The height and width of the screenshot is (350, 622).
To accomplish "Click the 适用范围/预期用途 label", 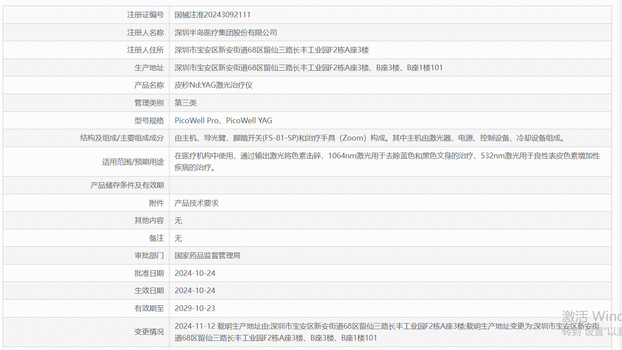I will pos(133,162).
